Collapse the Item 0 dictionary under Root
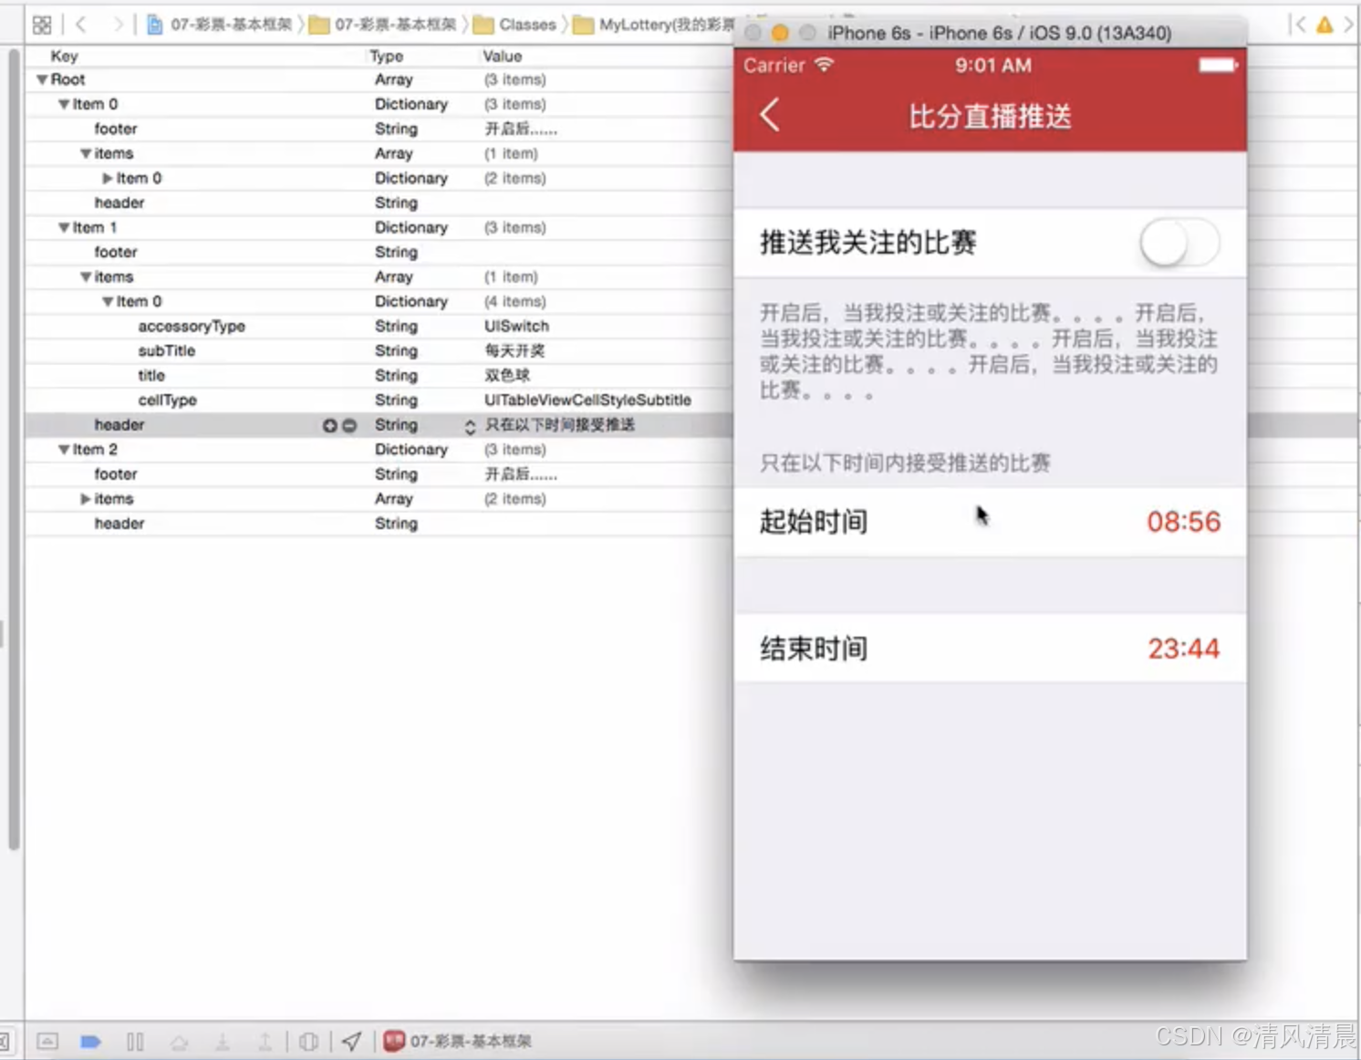 (64, 104)
